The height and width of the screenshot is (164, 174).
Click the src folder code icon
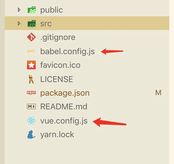coord(32,24)
